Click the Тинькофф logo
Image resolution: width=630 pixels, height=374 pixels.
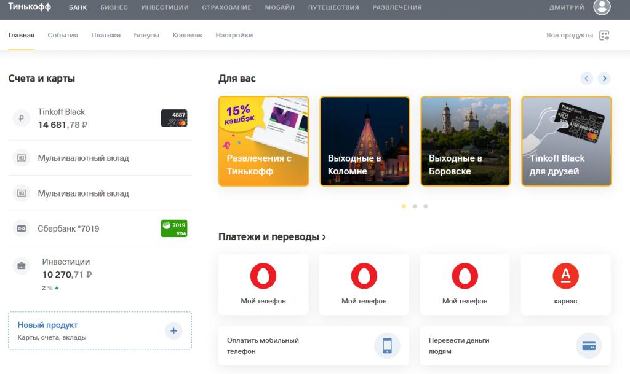point(30,7)
